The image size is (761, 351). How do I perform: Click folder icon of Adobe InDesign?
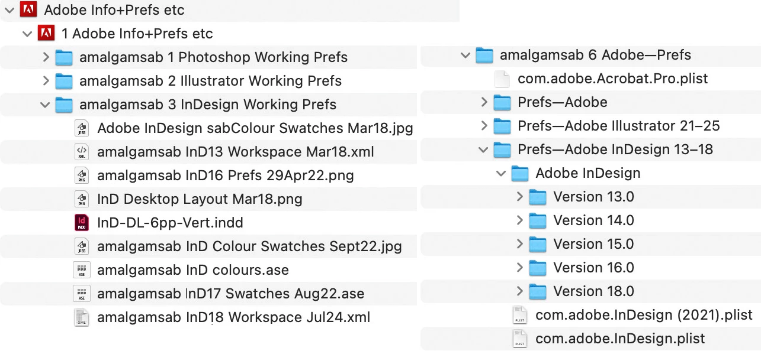[x=520, y=173]
